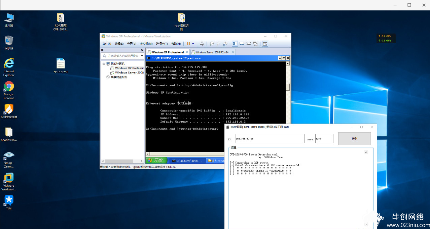Launch the TIM desktop shortcut
Image resolution: width=430 pixels, height=229 pixels.
[x=9, y=202]
